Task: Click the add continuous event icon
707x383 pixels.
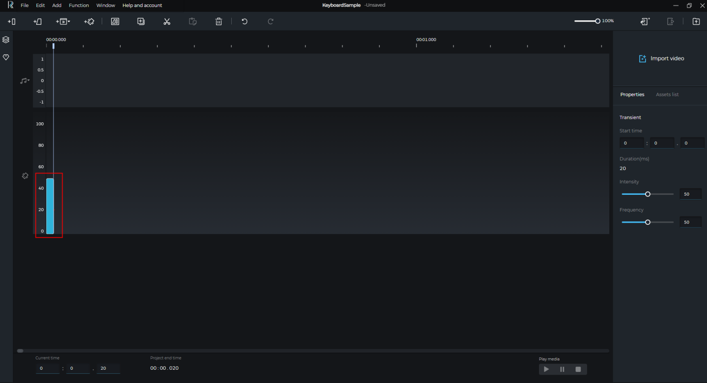Action: click(38, 22)
